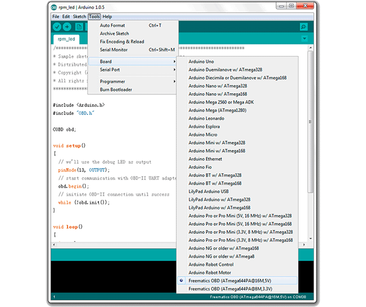Expand the Board submenu

coord(132,62)
